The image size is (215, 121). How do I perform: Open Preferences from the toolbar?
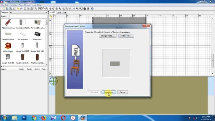click(14, 9)
